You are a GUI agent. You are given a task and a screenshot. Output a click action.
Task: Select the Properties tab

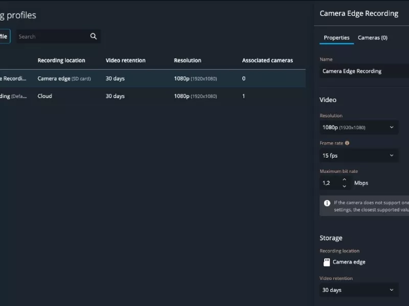(x=336, y=38)
